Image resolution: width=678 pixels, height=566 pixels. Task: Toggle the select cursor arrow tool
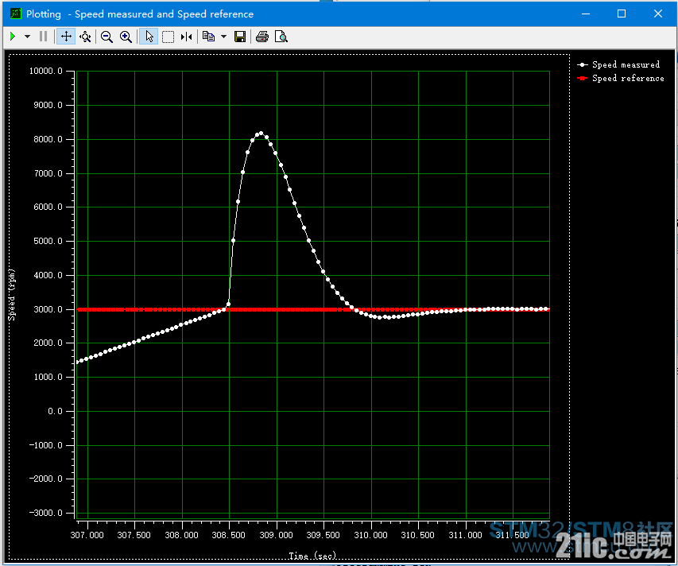tap(149, 37)
